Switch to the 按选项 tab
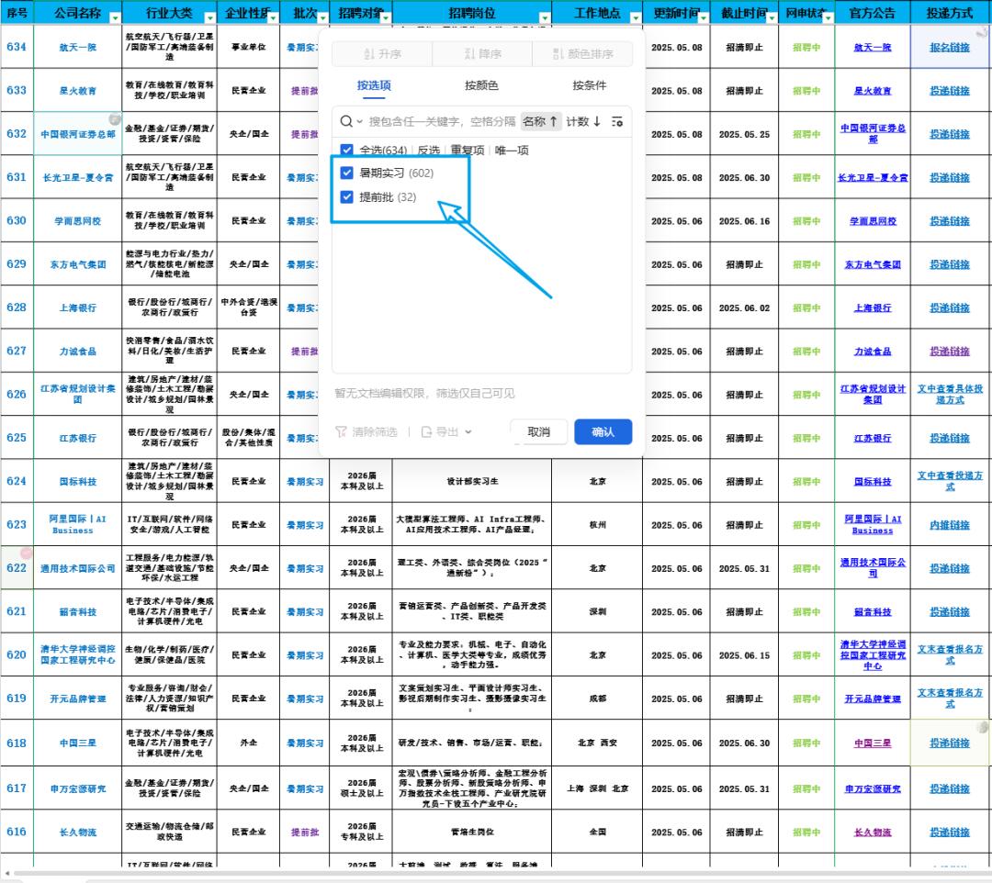Image resolution: width=992 pixels, height=883 pixels. tap(374, 85)
